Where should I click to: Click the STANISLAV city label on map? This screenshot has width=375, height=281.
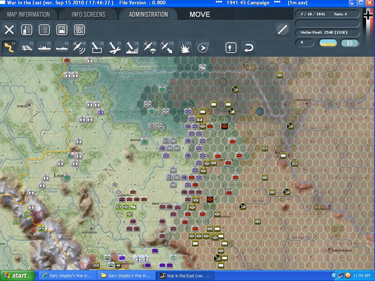(x=89, y=232)
